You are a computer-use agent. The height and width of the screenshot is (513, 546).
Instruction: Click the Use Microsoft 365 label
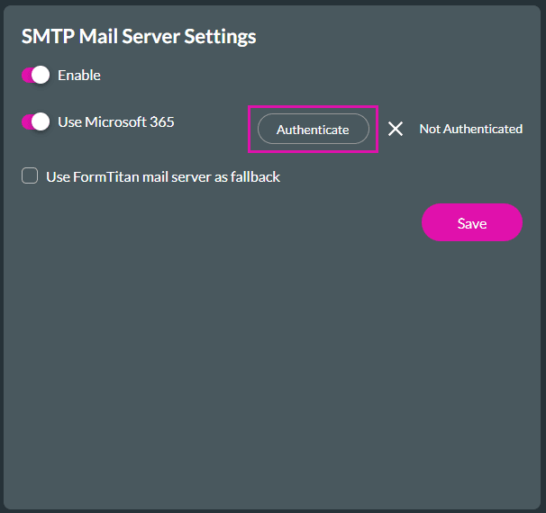115,121
